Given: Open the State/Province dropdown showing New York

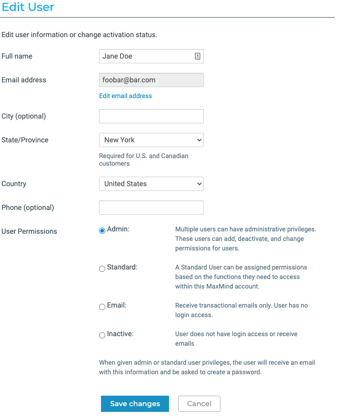Looking at the screenshot, I should pyautogui.click(x=151, y=140).
